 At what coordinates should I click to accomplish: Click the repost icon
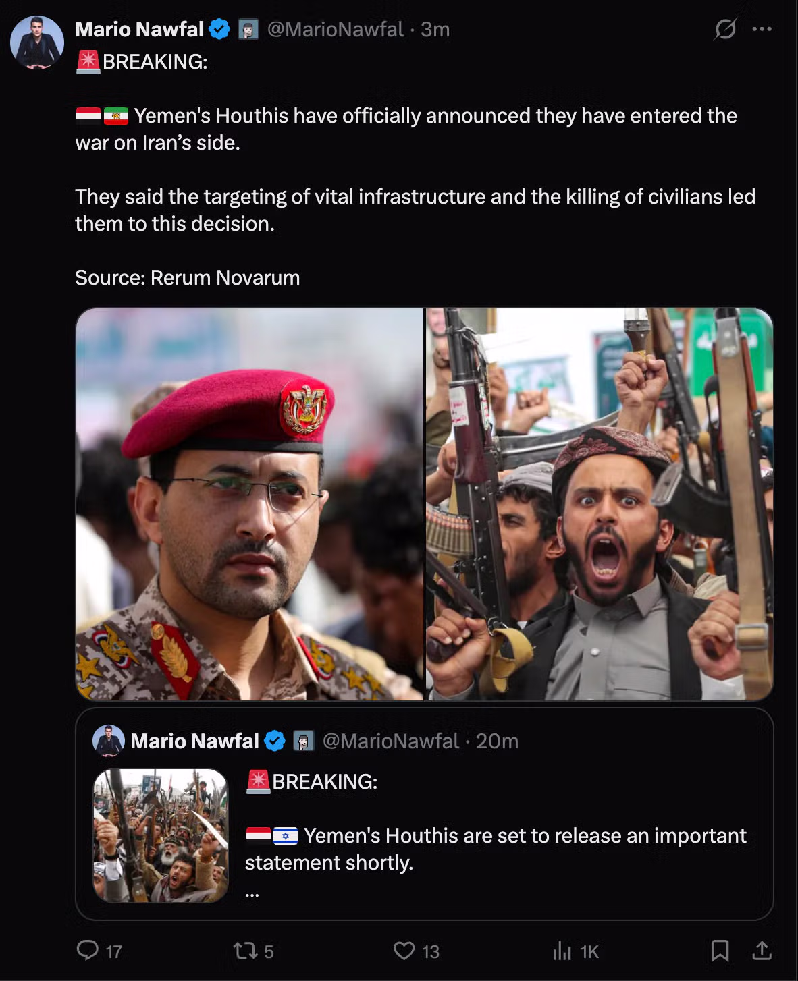point(244,951)
